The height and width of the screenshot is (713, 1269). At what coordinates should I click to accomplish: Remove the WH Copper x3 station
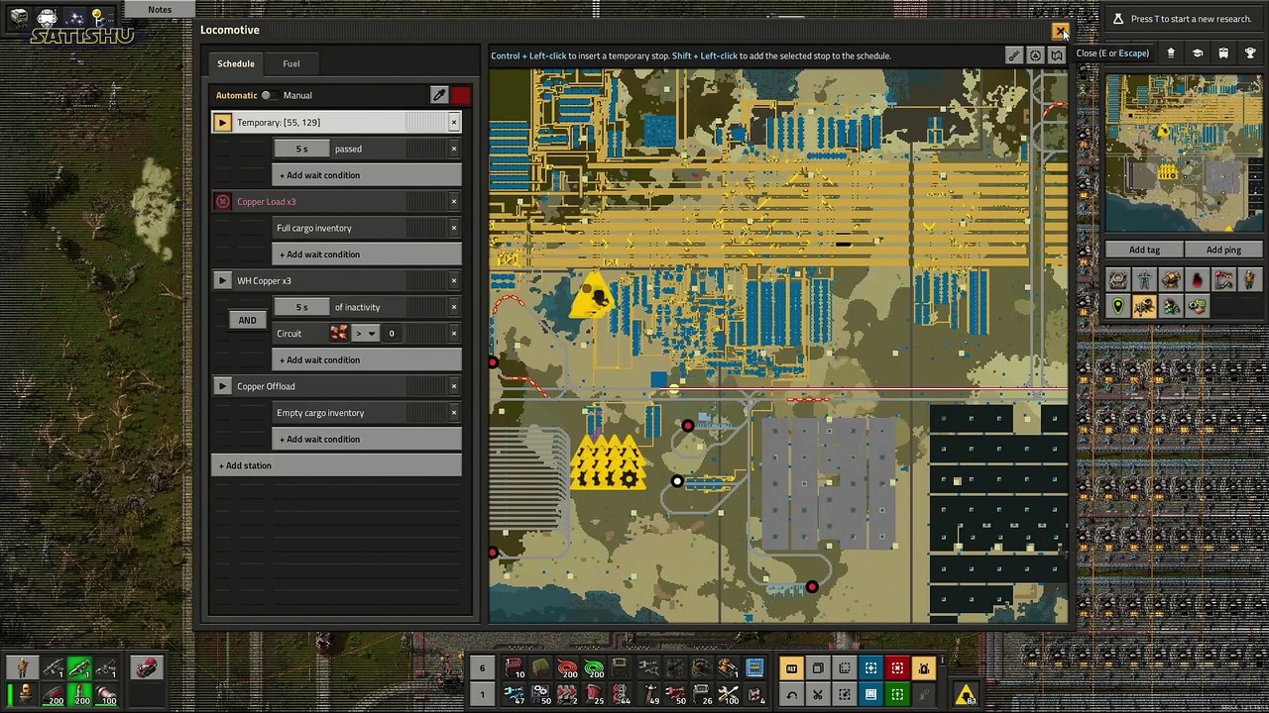click(x=454, y=280)
